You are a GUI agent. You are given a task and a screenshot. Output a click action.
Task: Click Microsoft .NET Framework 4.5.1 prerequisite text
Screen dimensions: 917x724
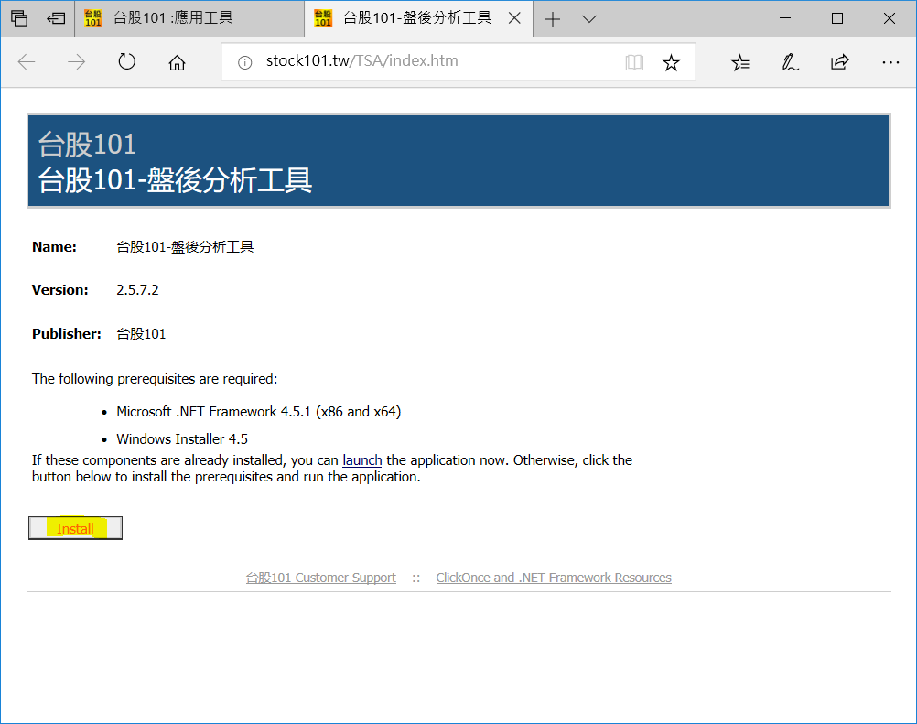[x=258, y=412]
